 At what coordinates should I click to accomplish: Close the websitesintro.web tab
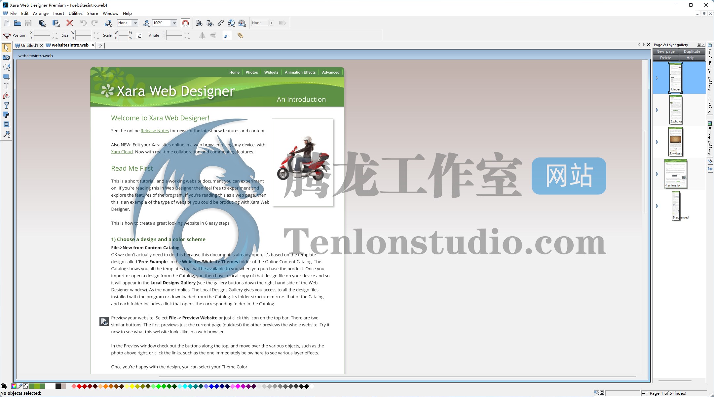tap(93, 45)
